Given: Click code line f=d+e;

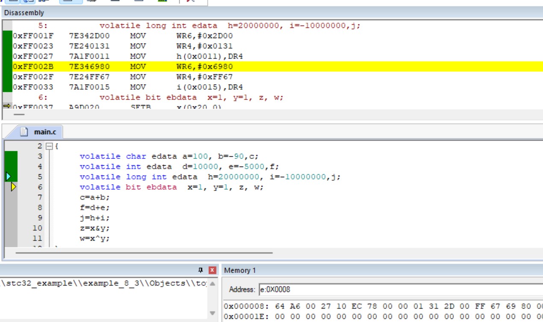Looking at the screenshot, I should [94, 208].
